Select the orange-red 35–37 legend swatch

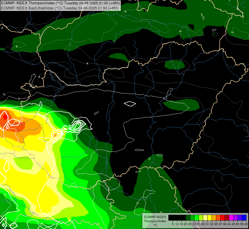click(x=218, y=218)
